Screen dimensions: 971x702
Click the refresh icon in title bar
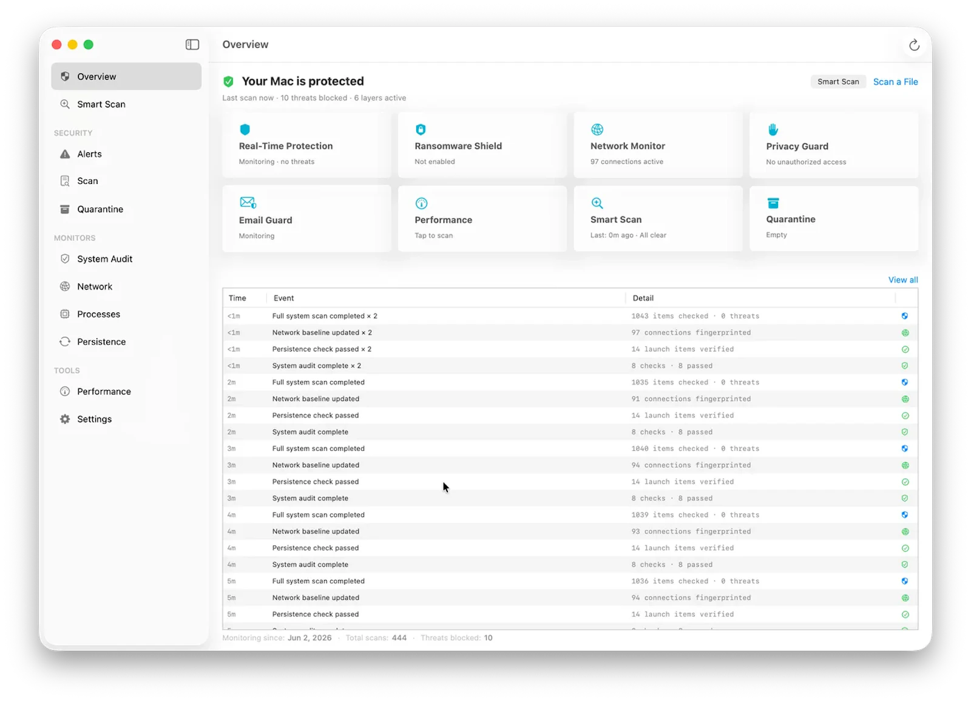tap(914, 45)
